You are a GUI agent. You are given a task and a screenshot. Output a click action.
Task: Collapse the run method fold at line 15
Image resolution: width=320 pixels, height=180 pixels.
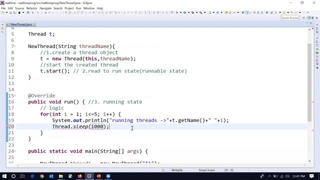click(15, 95)
